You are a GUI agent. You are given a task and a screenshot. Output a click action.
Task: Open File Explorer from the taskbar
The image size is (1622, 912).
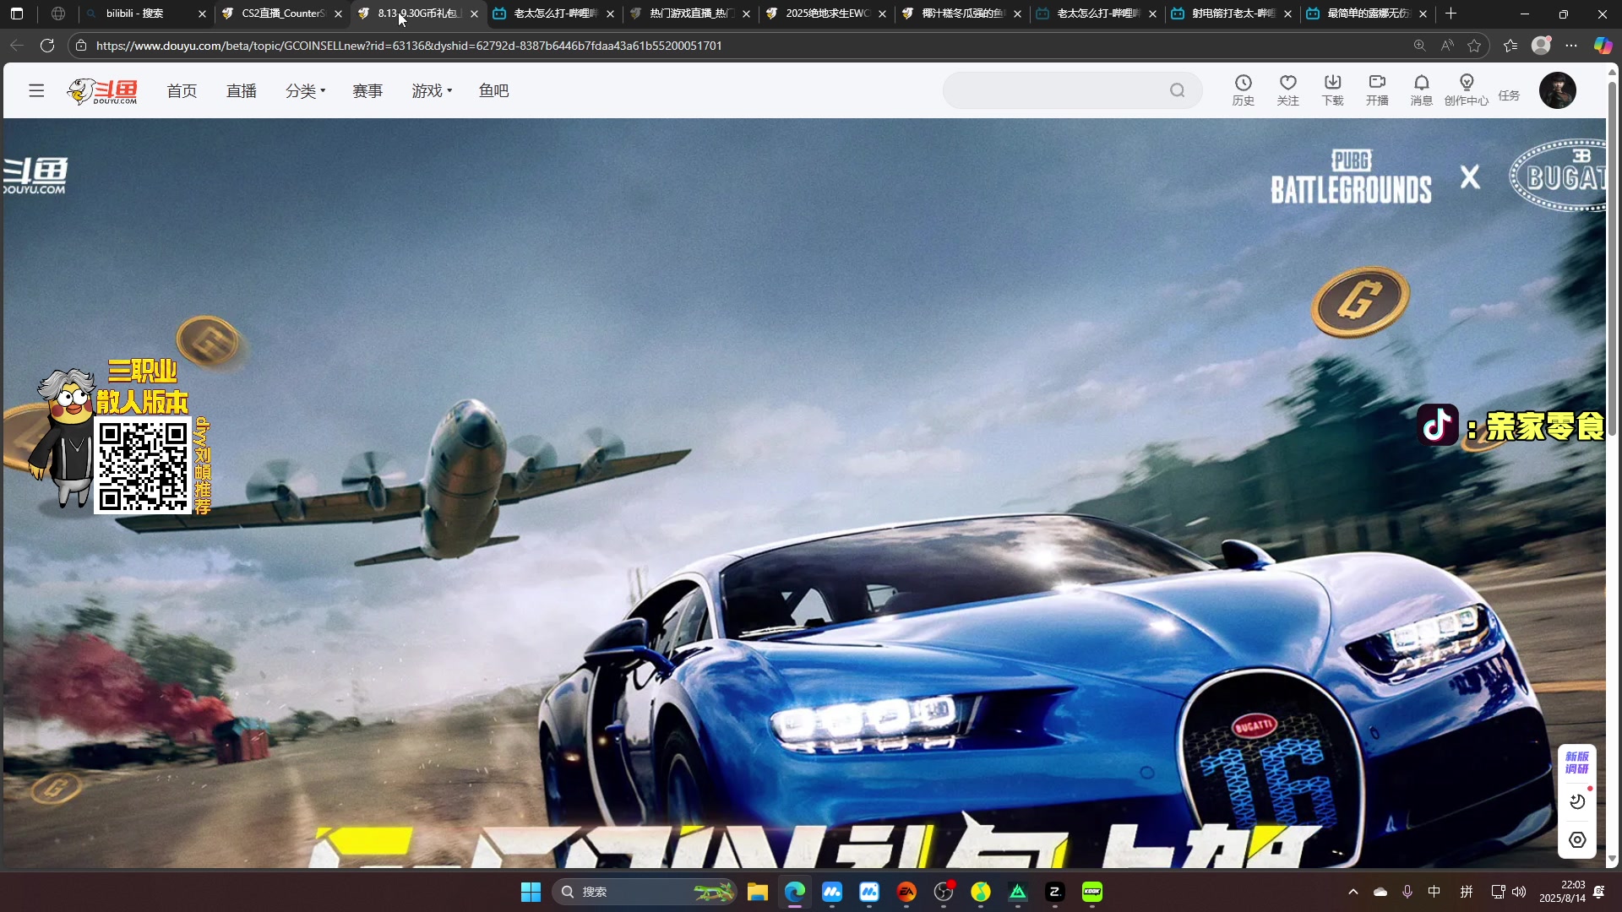(757, 892)
